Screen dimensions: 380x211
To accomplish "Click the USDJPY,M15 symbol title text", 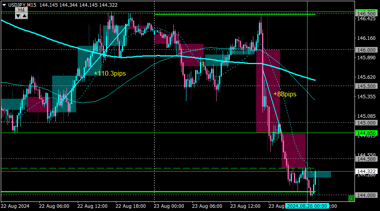I will coord(22,5).
